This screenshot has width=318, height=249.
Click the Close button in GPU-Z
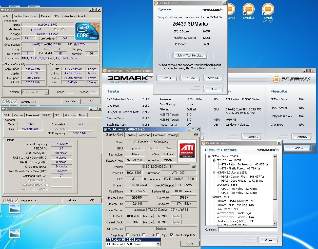pyautogui.click(x=190, y=243)
